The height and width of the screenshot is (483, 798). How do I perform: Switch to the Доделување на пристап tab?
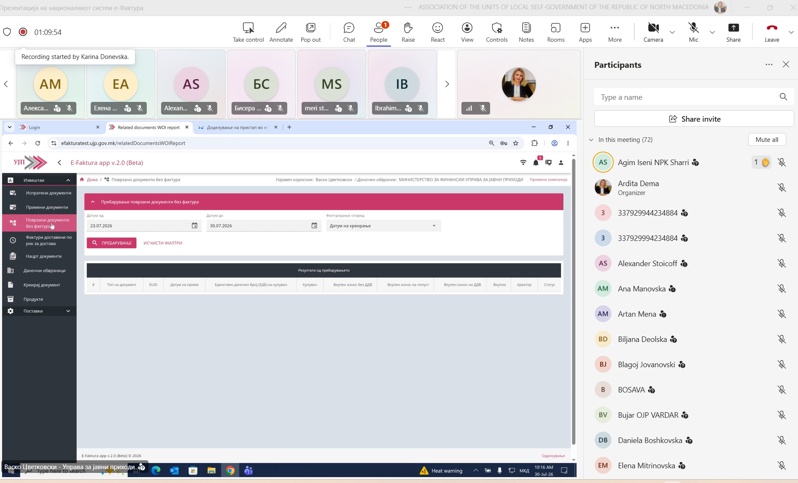[x=238, y=127]
